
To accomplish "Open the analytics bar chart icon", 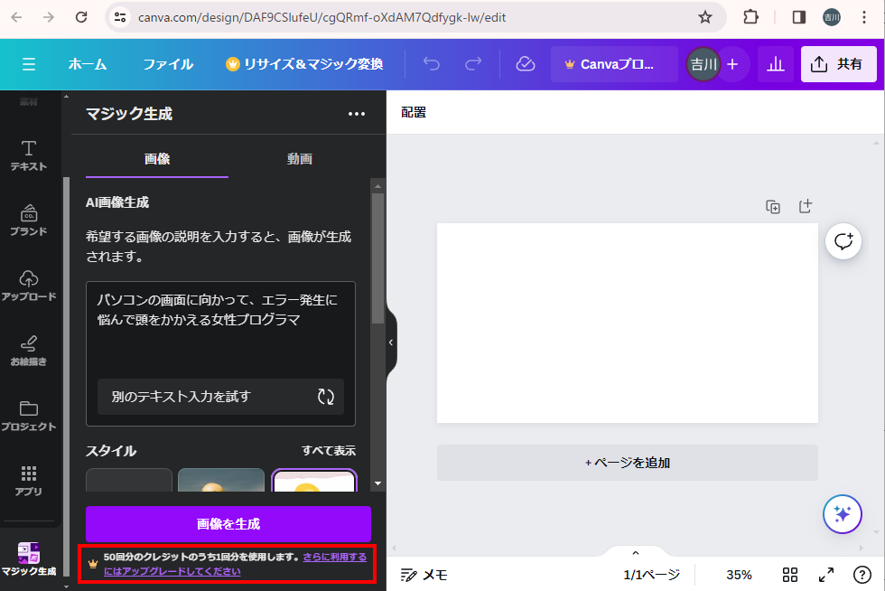I will point(775,64).
